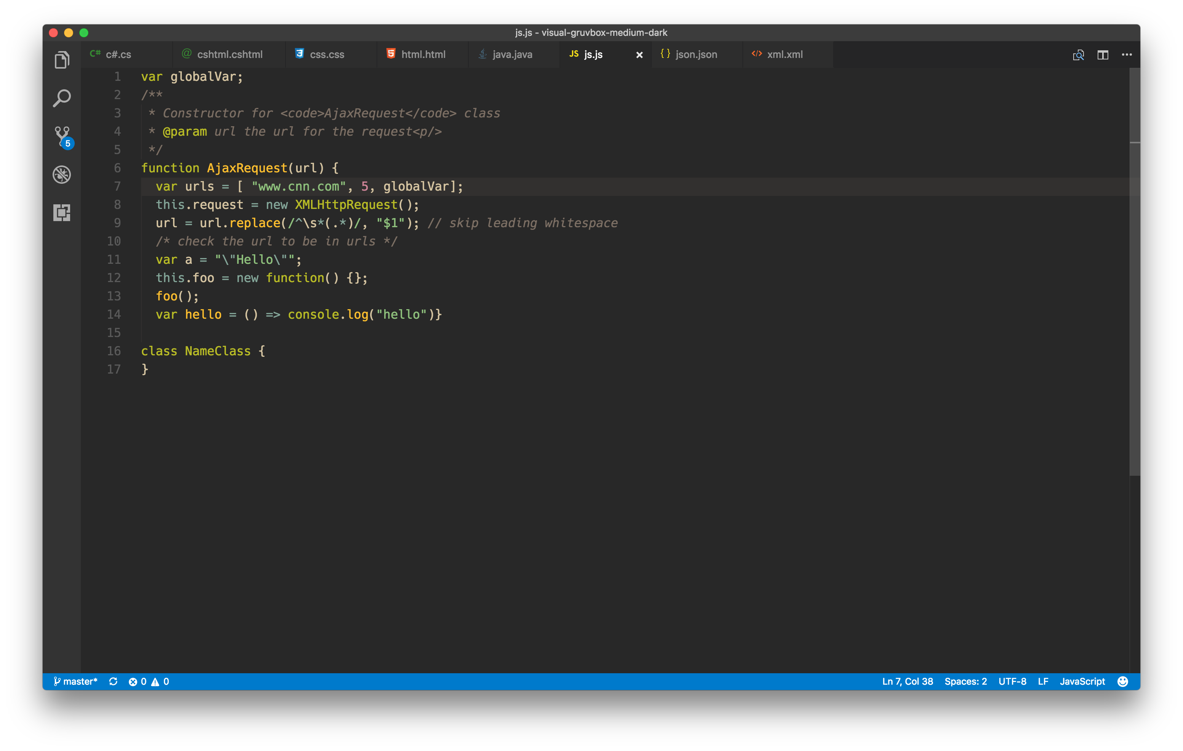Screen dimensions: 1183x751
Task: Open the Extensions view
Action: click(x=62, y=212)
